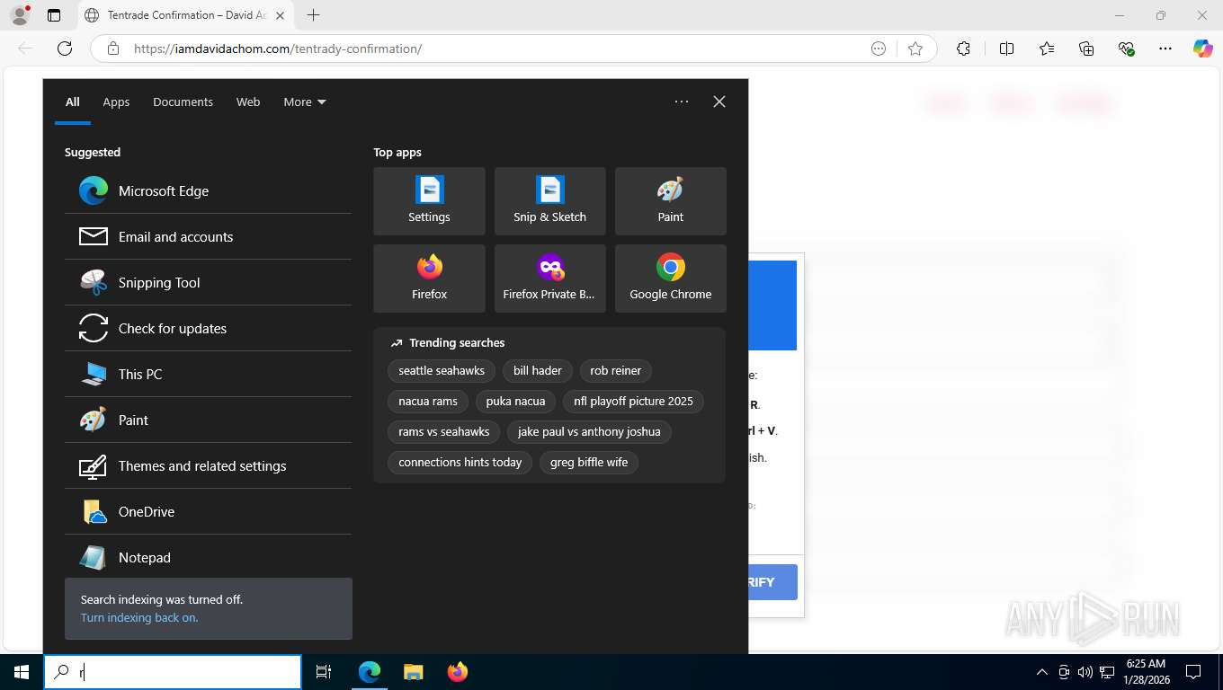Viewport: 1223px width, 690px height.
Task: Open Edge profile icon
Action: point(20,15)
